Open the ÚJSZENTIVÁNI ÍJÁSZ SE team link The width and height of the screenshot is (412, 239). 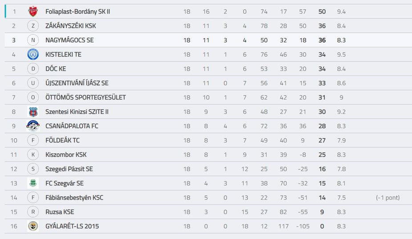[77, 83]
